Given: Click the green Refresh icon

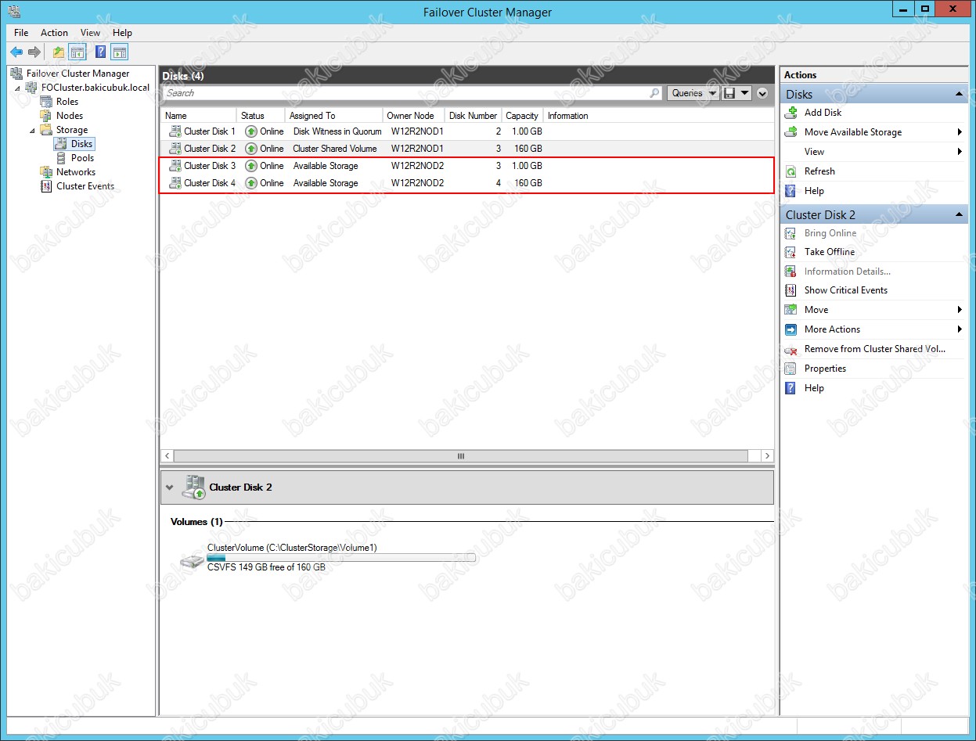Looking at the screenshot, I should tap(791, 171).
